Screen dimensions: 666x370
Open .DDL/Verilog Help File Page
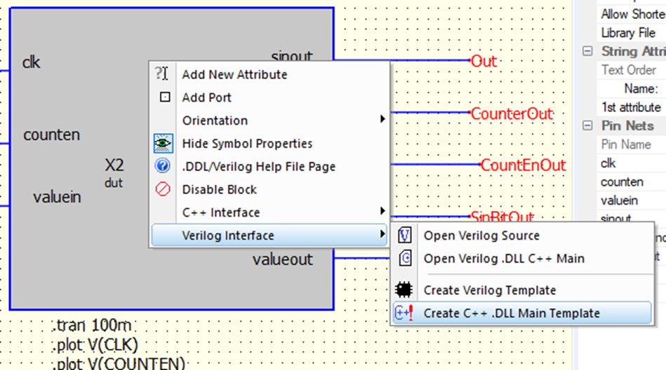(x=269, y=166)
